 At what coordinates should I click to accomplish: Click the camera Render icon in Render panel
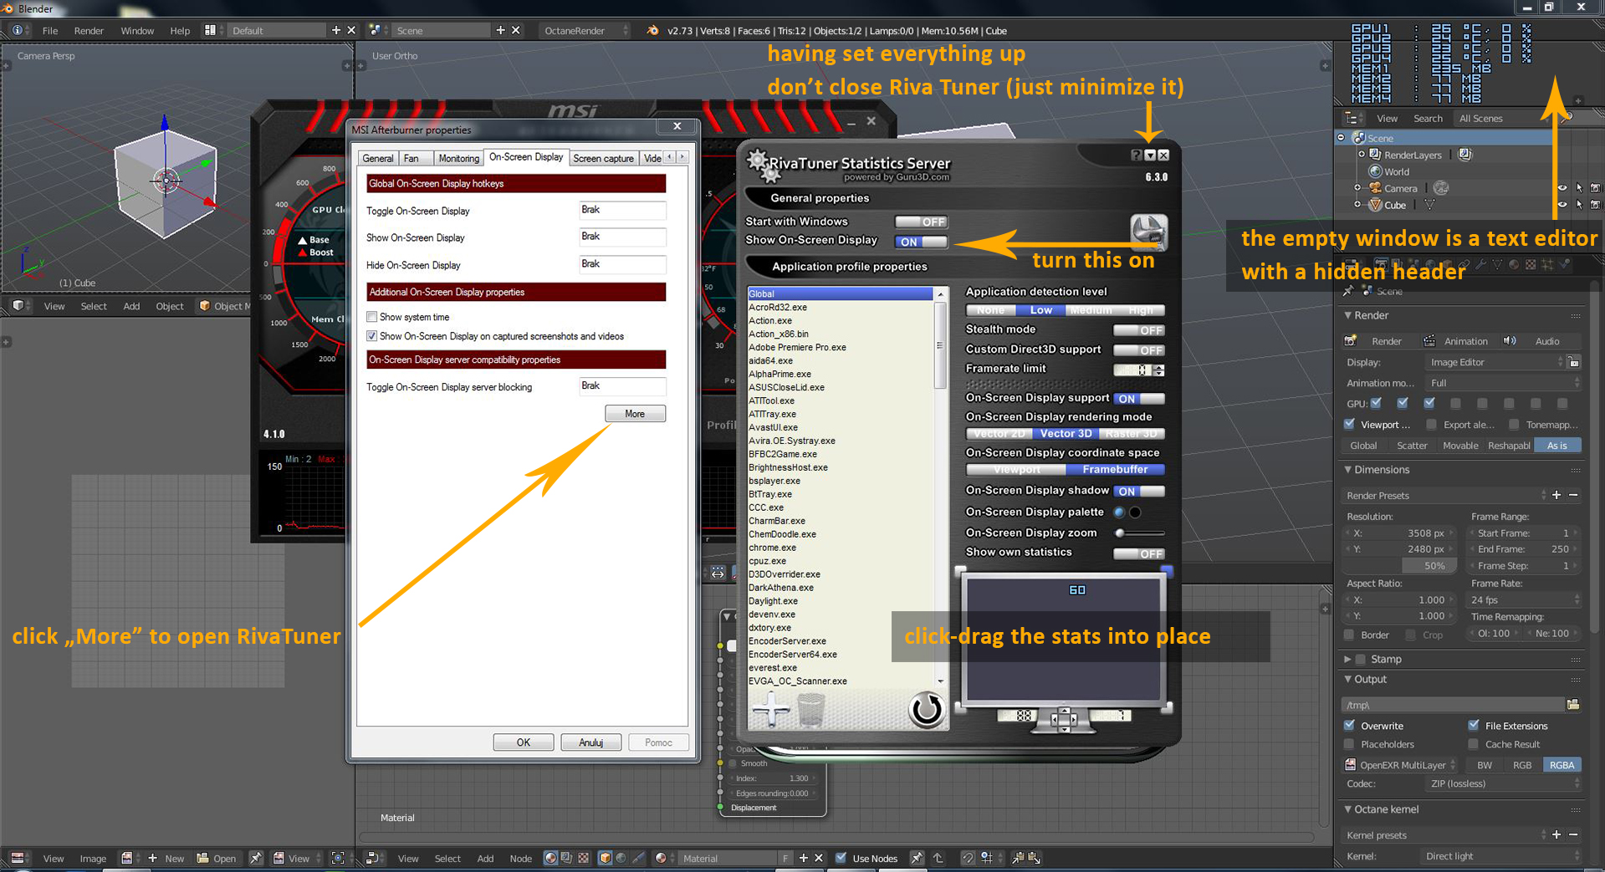click(1350, 341)
